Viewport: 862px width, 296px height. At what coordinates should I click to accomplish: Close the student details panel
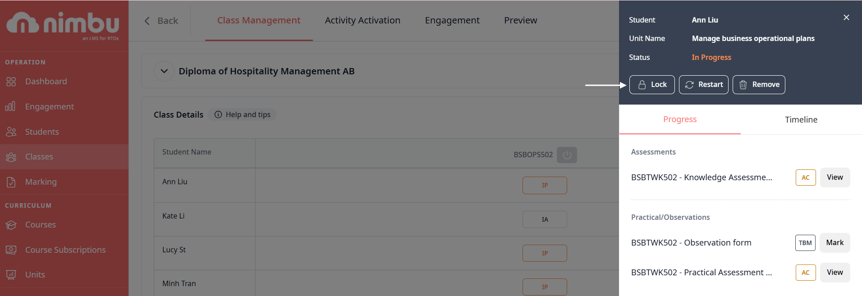click(x=846, y=18)
